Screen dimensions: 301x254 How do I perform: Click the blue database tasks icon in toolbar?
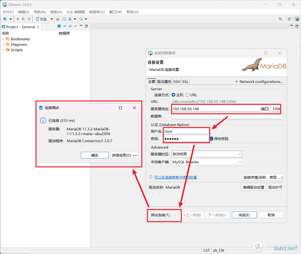pos(70,19)
